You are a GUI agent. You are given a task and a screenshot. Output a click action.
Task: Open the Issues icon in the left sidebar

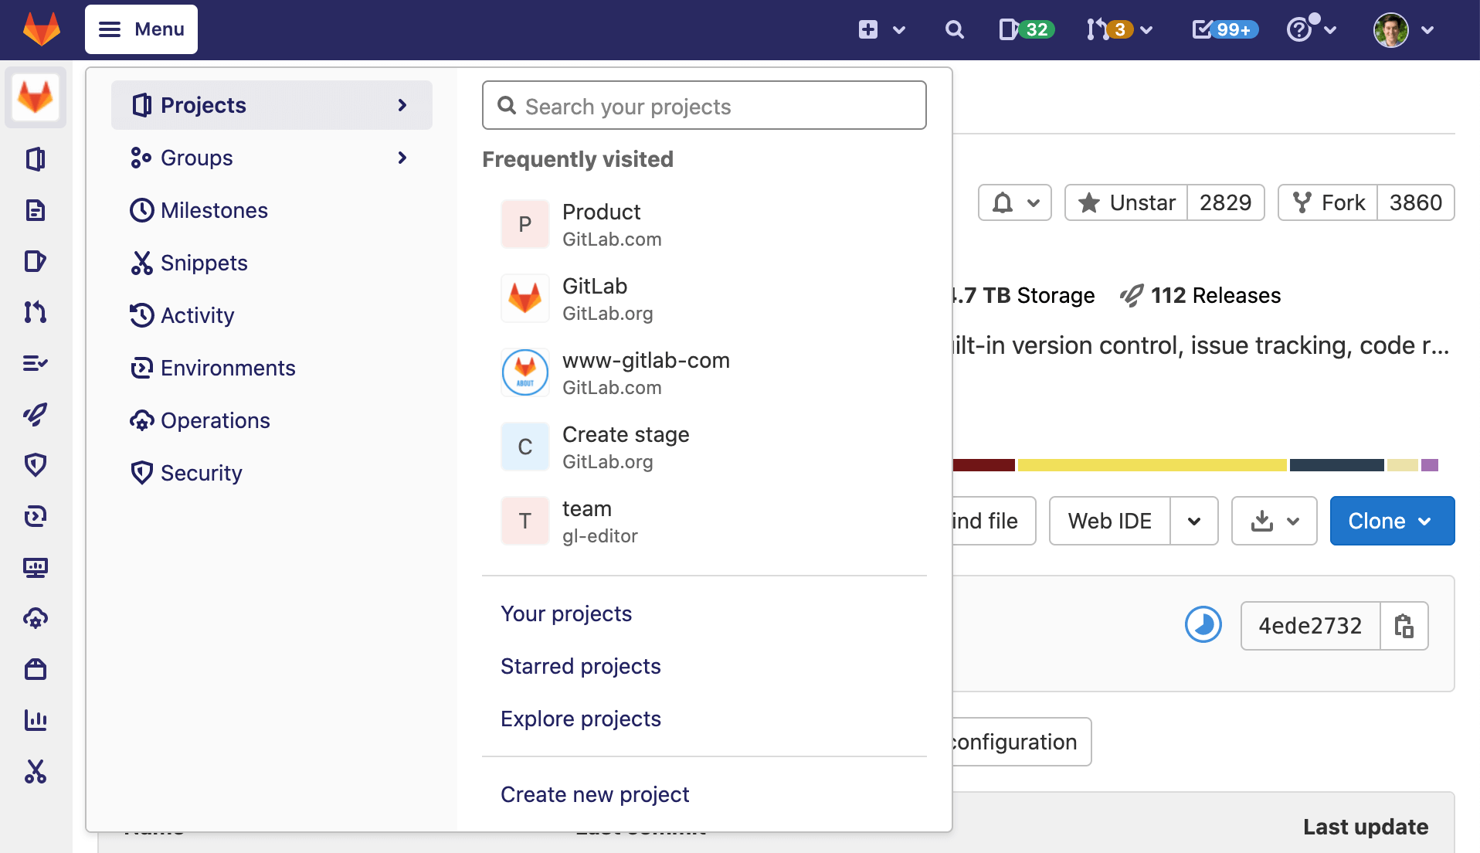coord(36,262)
